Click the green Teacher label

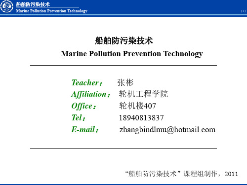pyautogui.click(x=87, y=82)
